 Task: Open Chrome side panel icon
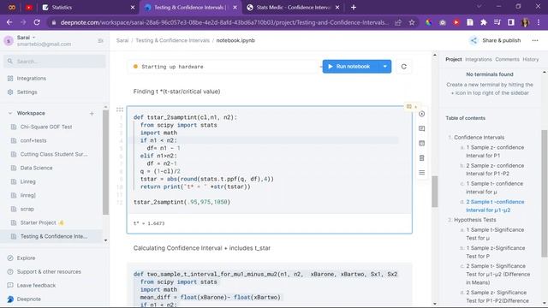pos(511,22)
